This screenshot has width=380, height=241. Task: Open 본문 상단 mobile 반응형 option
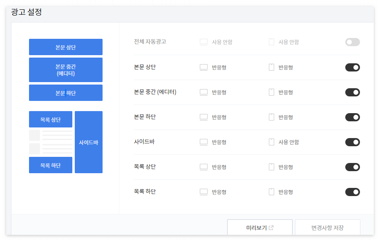pos(286,67)
